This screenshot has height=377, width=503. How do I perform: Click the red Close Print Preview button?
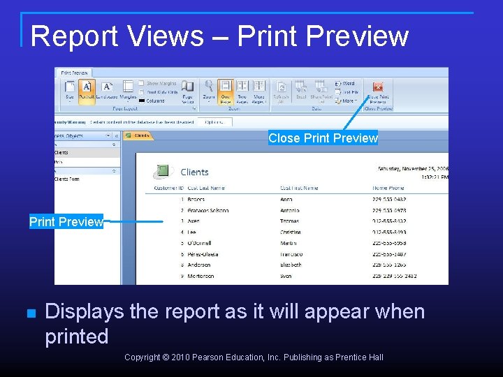(x=378, y=92)
